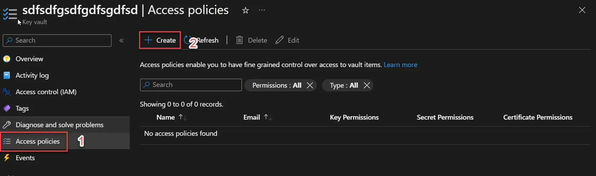596x176 pixels.
Task: Click the favorite star icon
Action: click(245, 11)
